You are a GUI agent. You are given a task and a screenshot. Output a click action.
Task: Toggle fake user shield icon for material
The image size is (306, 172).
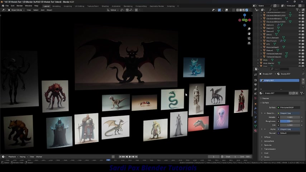(290, 93)
